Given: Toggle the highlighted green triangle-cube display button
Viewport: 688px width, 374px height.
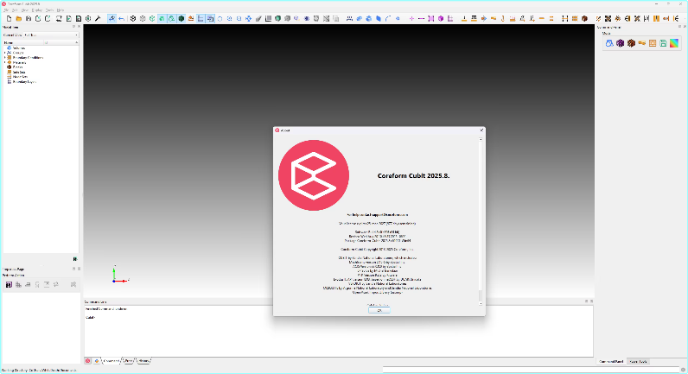Looking at the screenshot, I should click(x=171, y=18).
